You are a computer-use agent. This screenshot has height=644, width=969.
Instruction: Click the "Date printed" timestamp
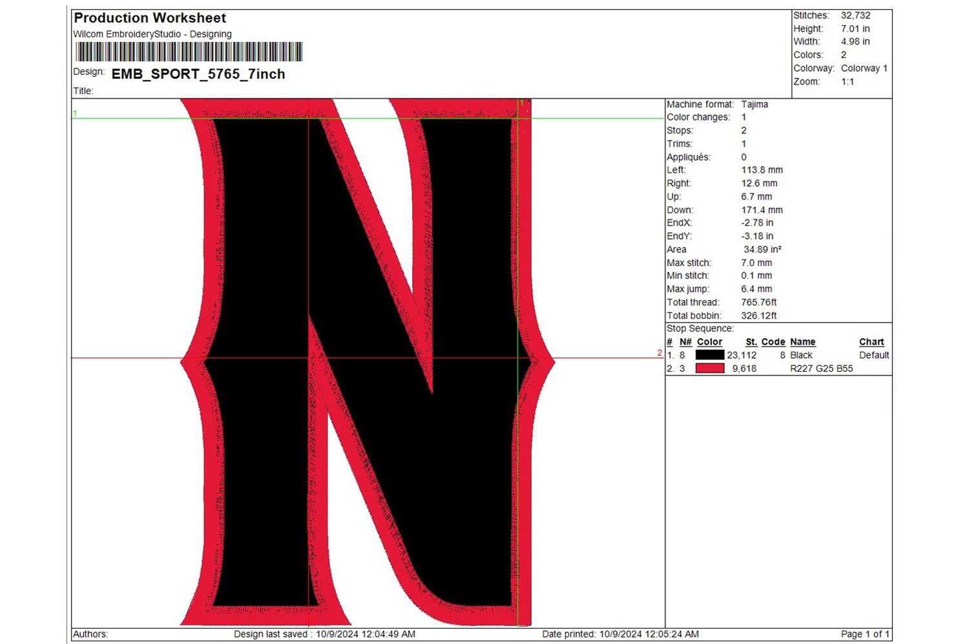tap(620, 634)
